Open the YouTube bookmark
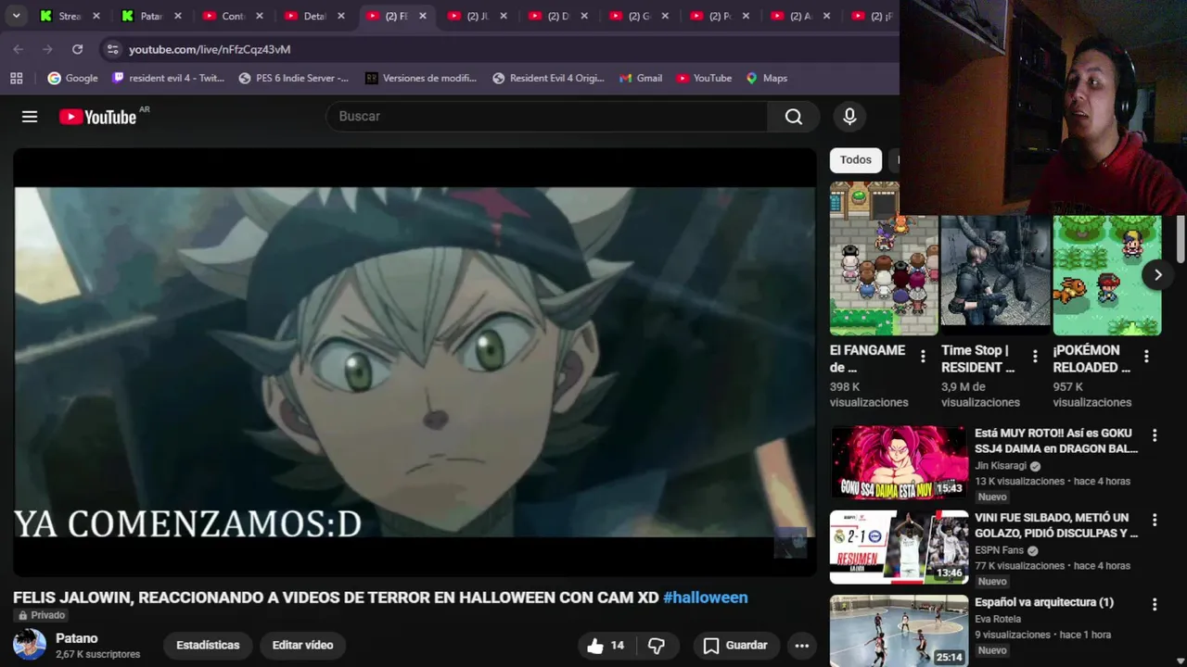Screen dimensions: 1187x667 click(704, 78)
